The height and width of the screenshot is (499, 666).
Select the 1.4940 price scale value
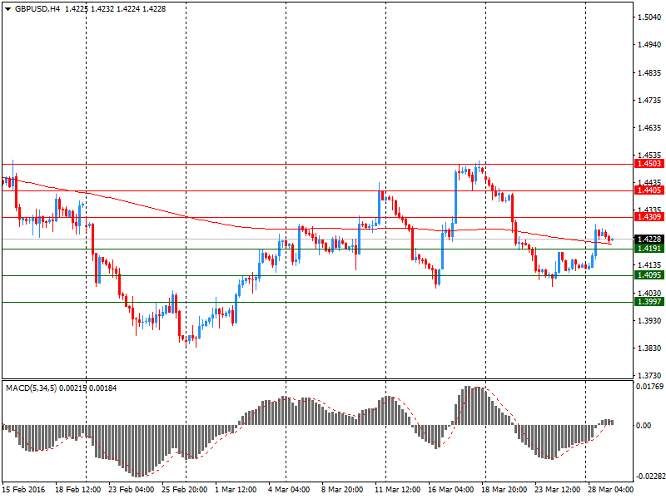point(649,45)
